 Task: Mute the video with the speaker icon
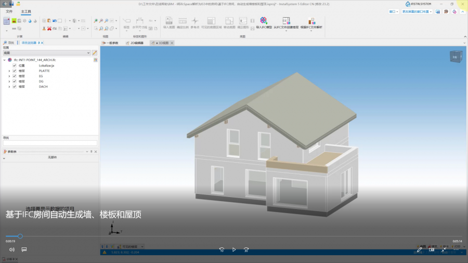pyautogui.click(x=11, y=249)
